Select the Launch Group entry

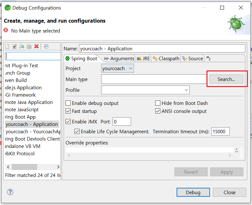pos(17,73)
